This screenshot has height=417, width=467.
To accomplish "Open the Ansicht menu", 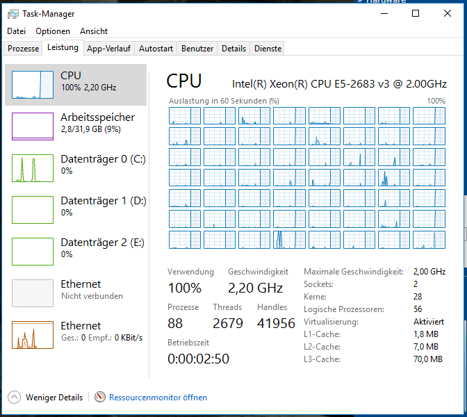I will click(94, 31).
